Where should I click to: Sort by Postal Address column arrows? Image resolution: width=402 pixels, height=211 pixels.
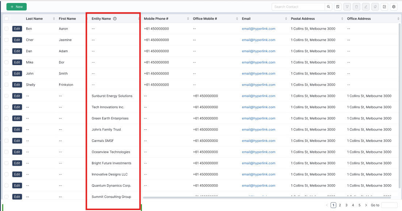342,19
